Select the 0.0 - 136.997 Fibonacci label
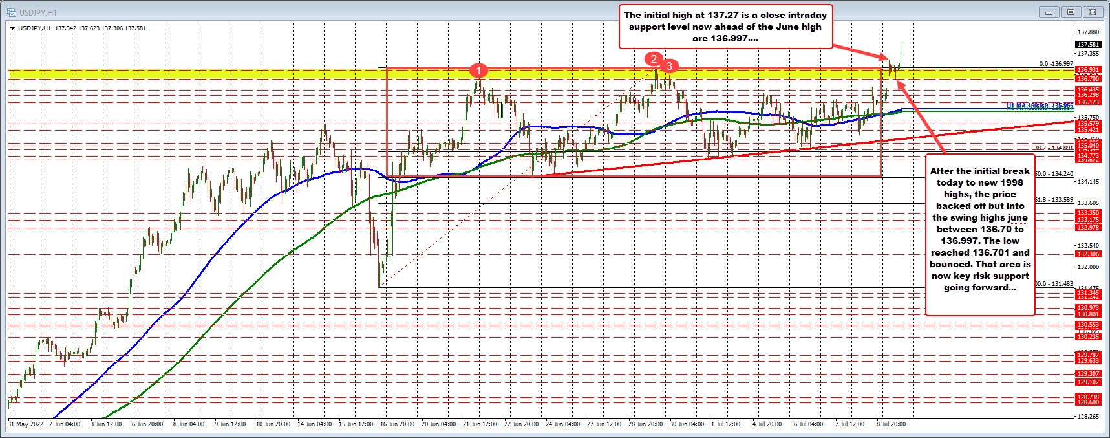 pyautogui.click(x=1056, y=64)
